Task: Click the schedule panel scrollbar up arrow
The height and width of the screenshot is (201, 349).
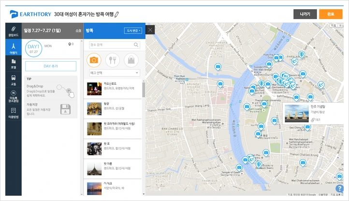Action: [x=82, y=41]
